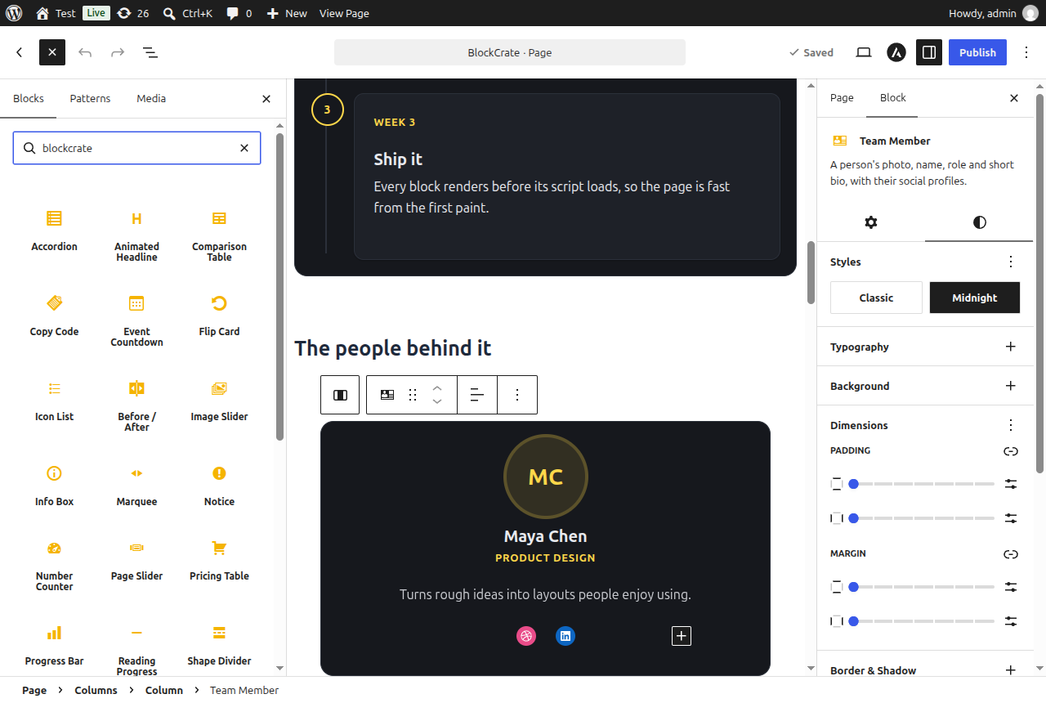1046x703 pixels.
Task: Select the Classic style variation
Action: (x=876, y=298)
